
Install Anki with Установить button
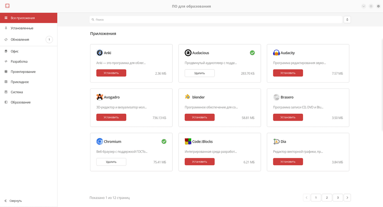(111, 73)
